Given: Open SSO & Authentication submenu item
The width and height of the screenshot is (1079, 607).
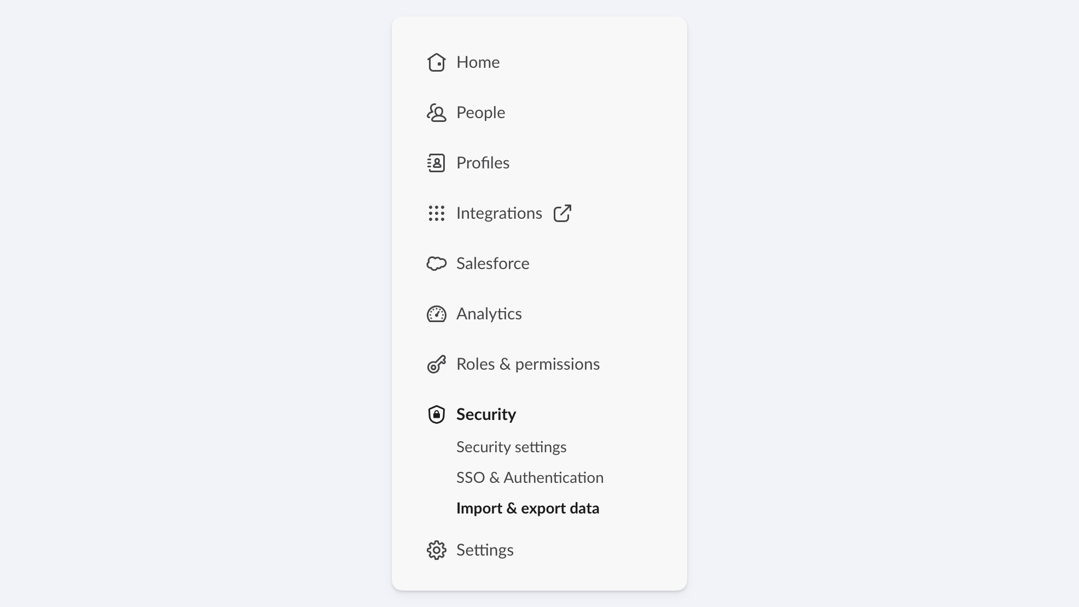Looking at the screenshot, I should 530,478.
